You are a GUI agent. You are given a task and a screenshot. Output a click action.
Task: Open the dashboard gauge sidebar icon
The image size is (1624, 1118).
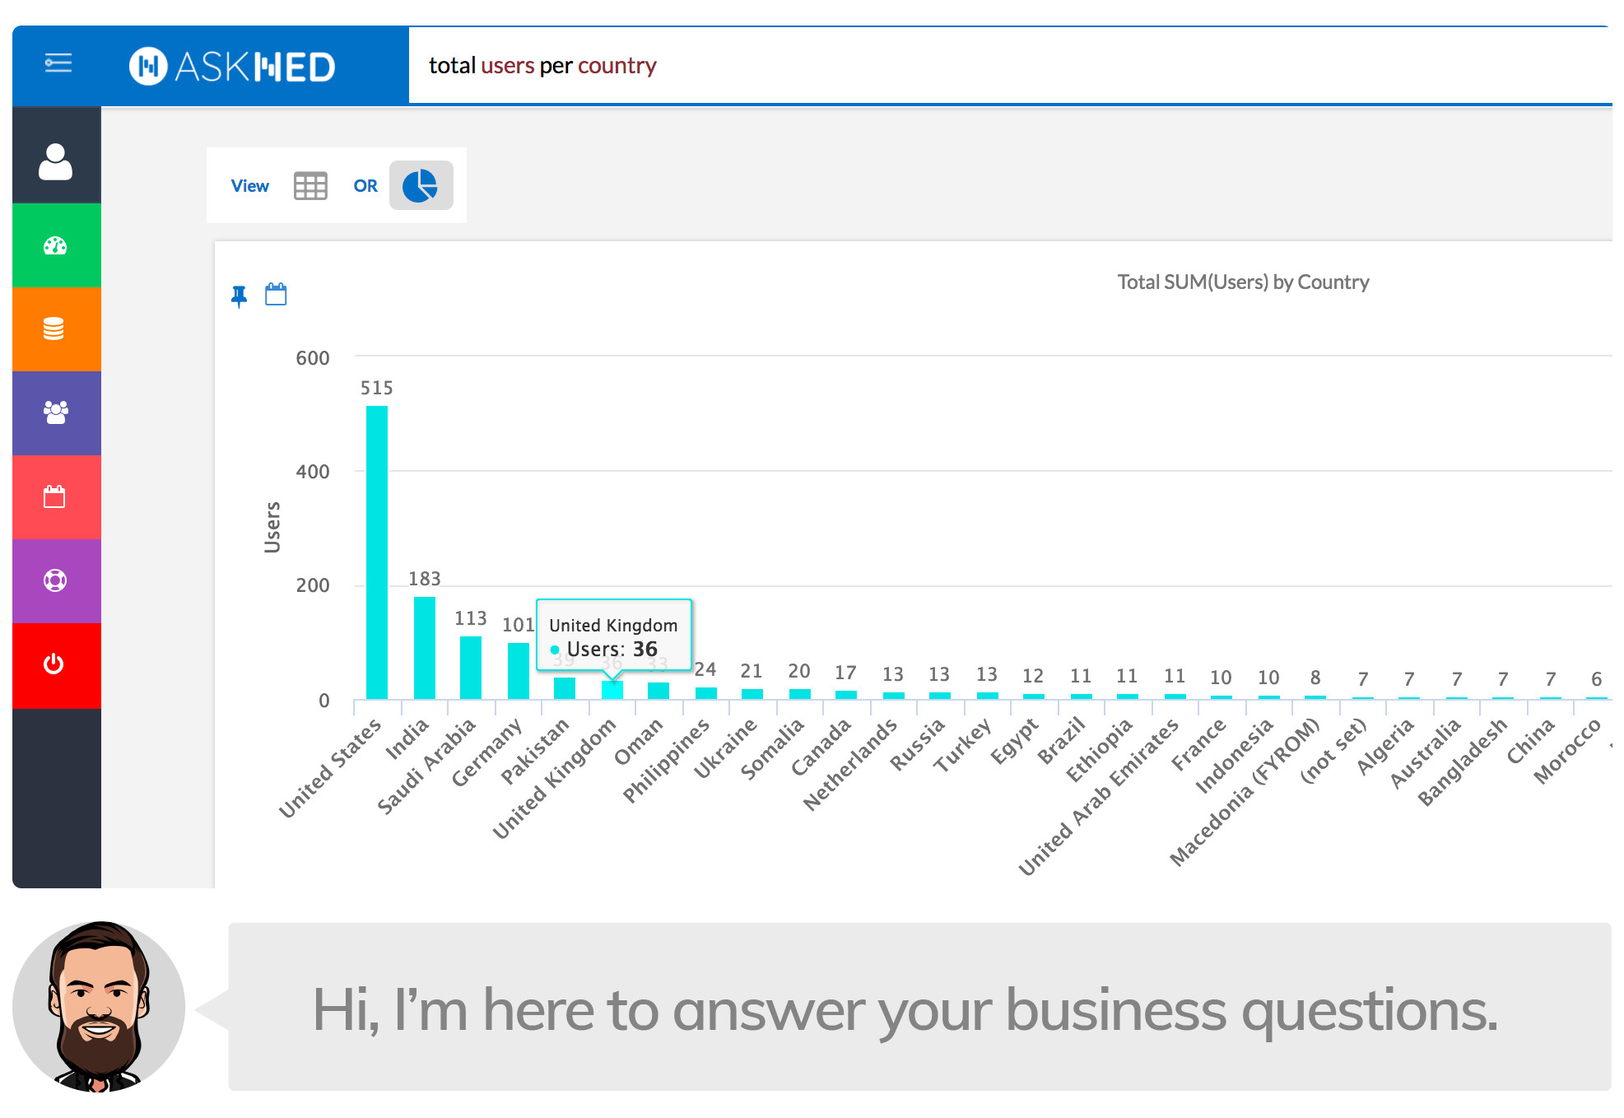pos(55,245)
